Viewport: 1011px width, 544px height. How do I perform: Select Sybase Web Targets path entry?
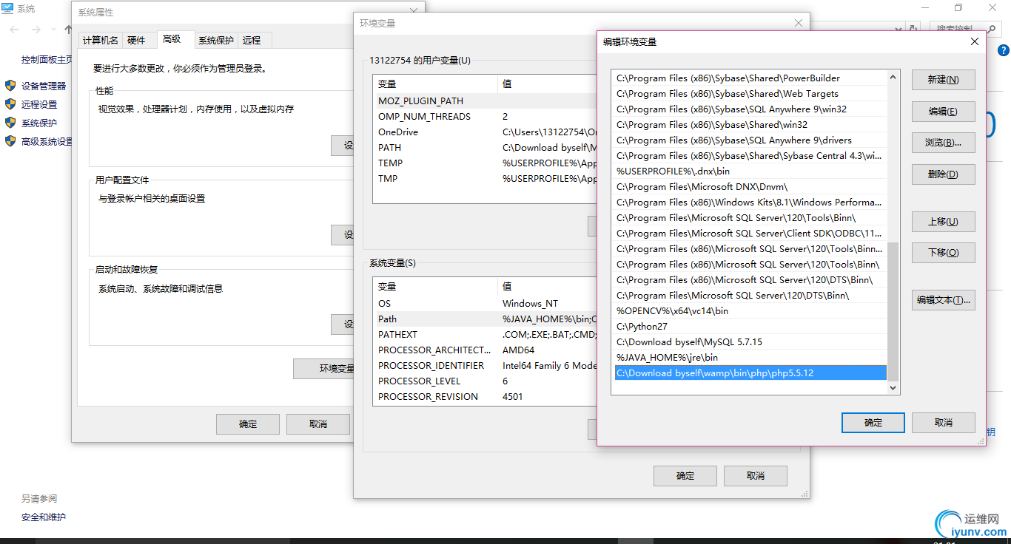coord(750,94)
